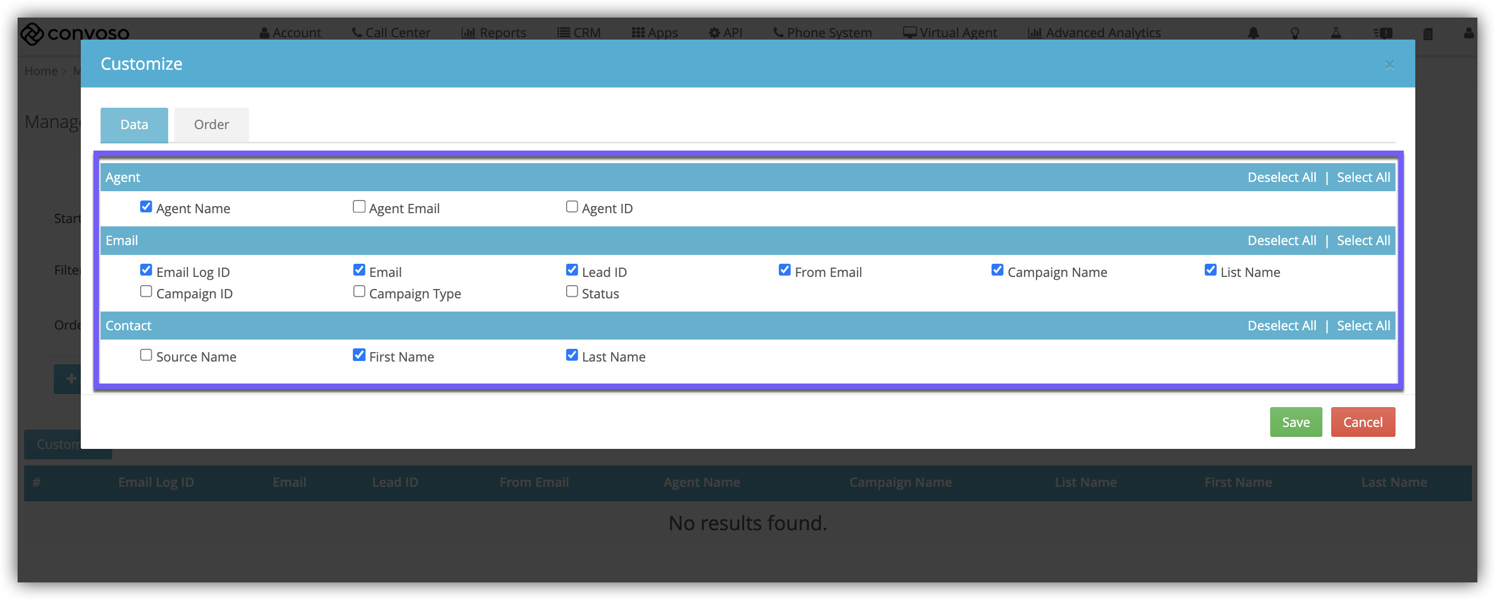1495x600 pixels.
Task: Check the Source Name checkbox
Action: 146,355
